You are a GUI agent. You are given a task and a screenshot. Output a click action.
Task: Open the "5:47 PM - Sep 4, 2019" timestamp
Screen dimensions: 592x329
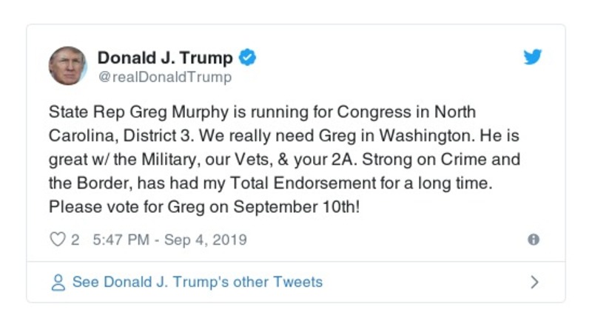click(x=169, y=240)
